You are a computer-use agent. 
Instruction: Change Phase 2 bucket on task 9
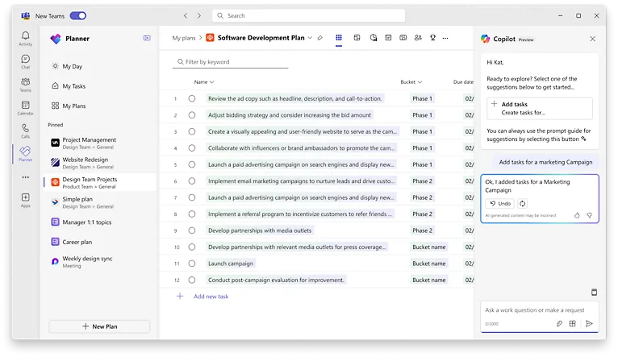pos(422,230)
